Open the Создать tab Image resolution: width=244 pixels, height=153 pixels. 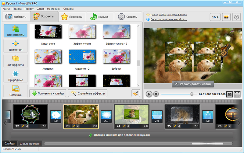coord(128,17)
